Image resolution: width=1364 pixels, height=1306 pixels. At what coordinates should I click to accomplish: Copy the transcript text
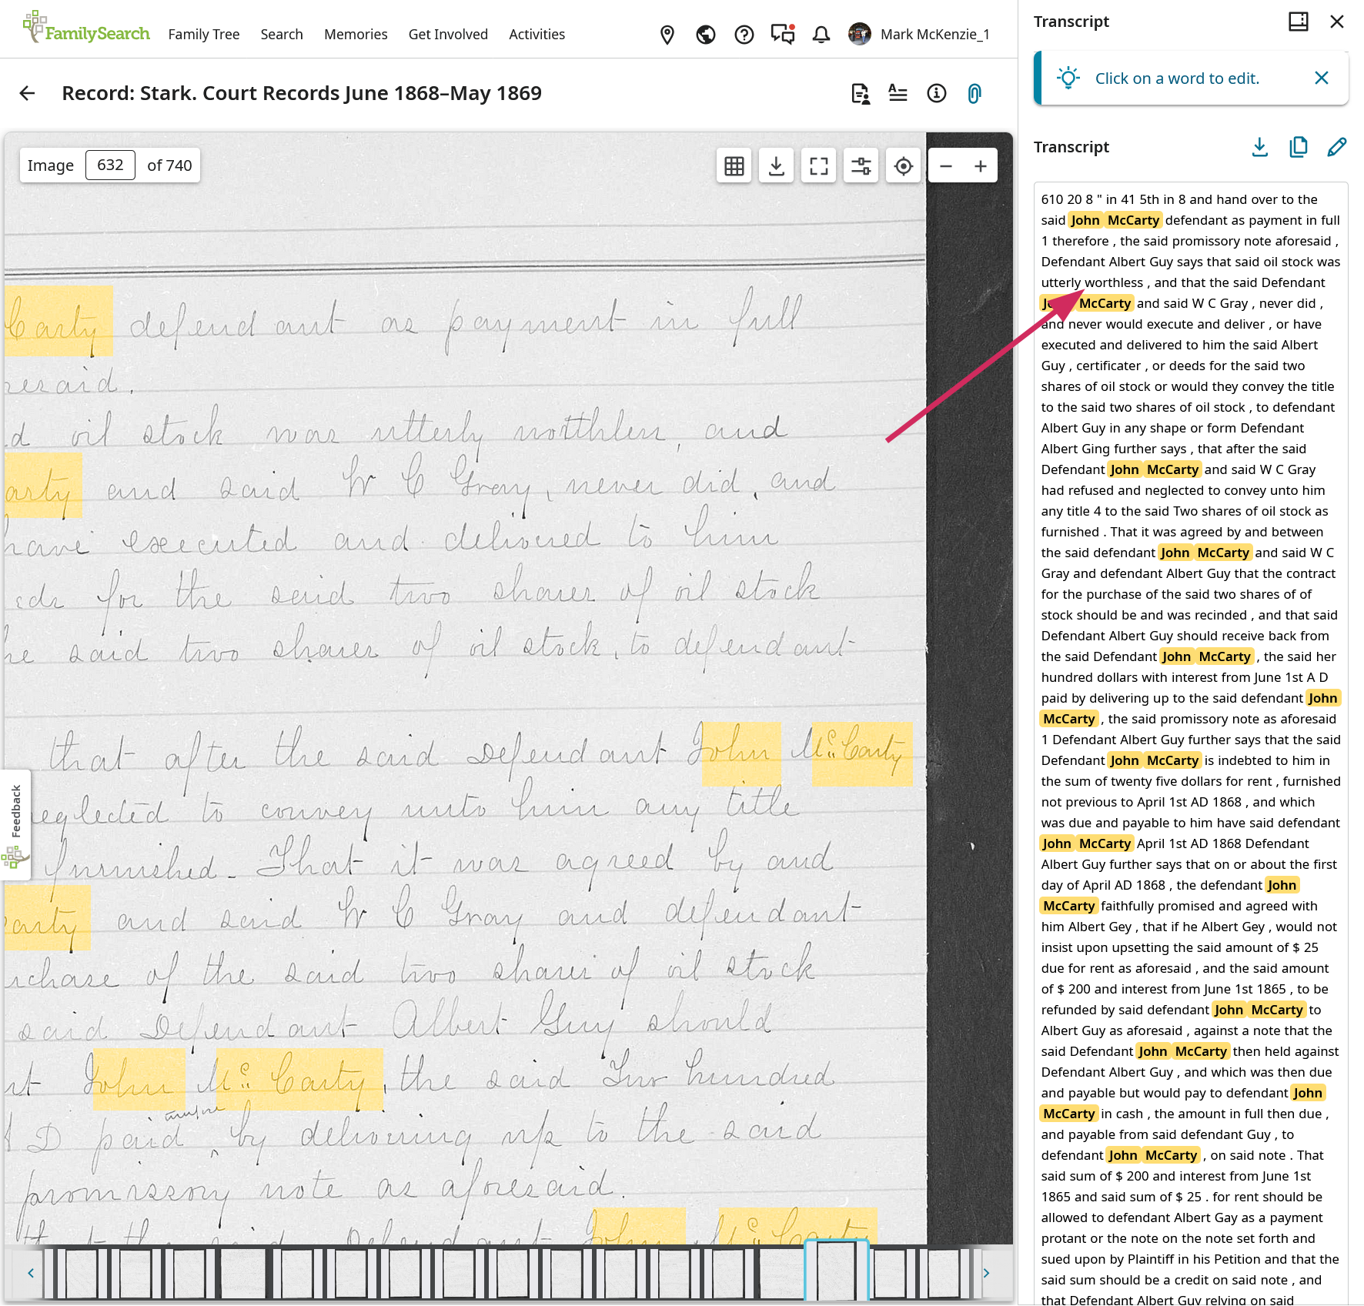pos(1299,147)
